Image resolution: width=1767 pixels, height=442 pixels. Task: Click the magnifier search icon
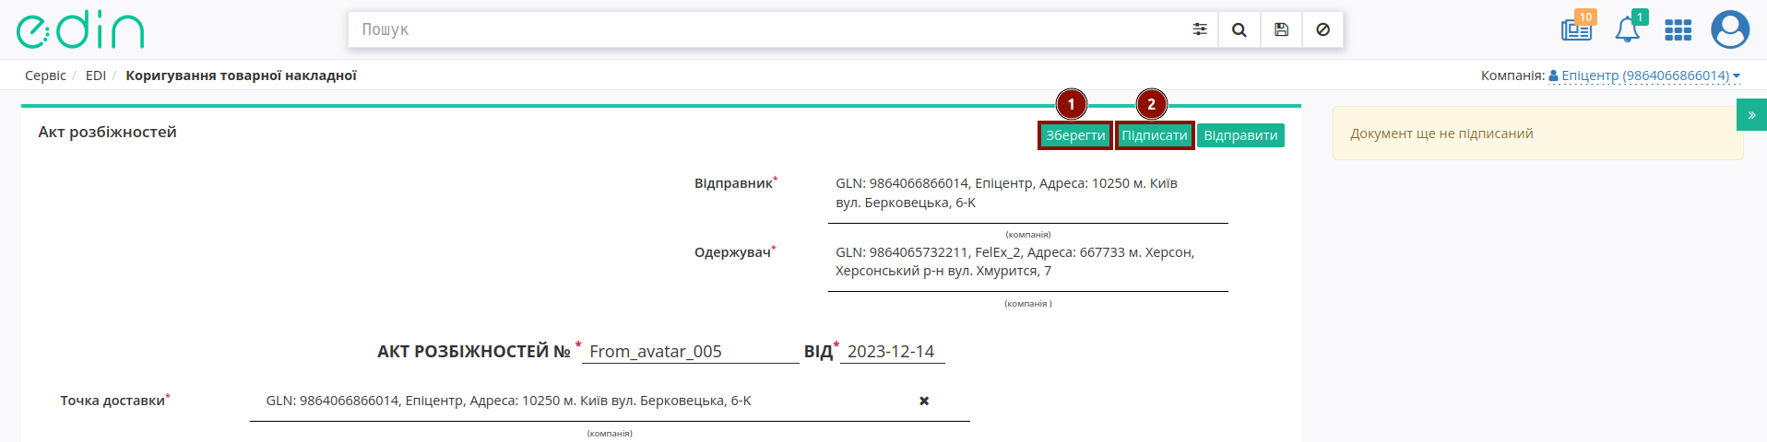(x=1239, y=29)
